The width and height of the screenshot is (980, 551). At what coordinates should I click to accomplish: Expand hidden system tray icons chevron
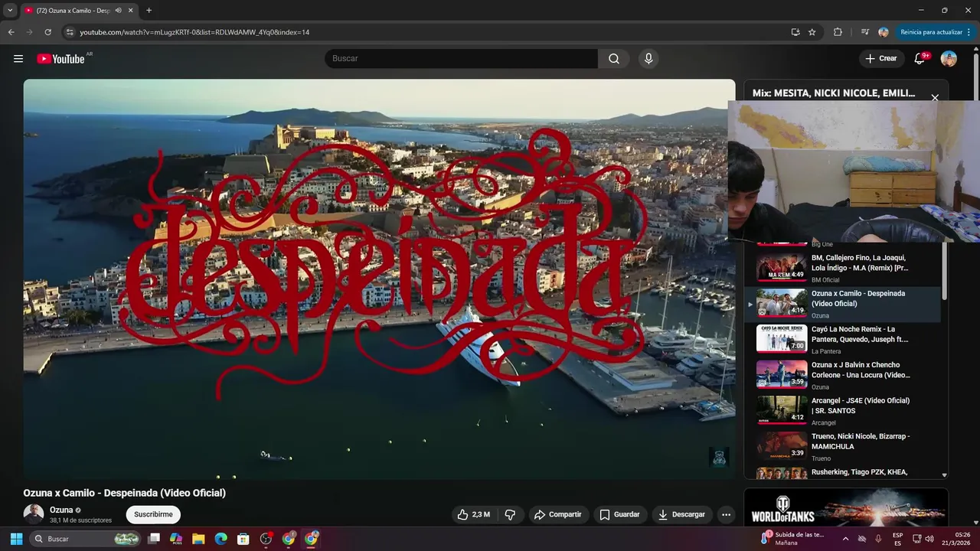(845, 539)
